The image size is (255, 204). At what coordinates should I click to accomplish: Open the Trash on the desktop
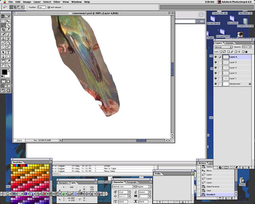click(x=242, y=181)
